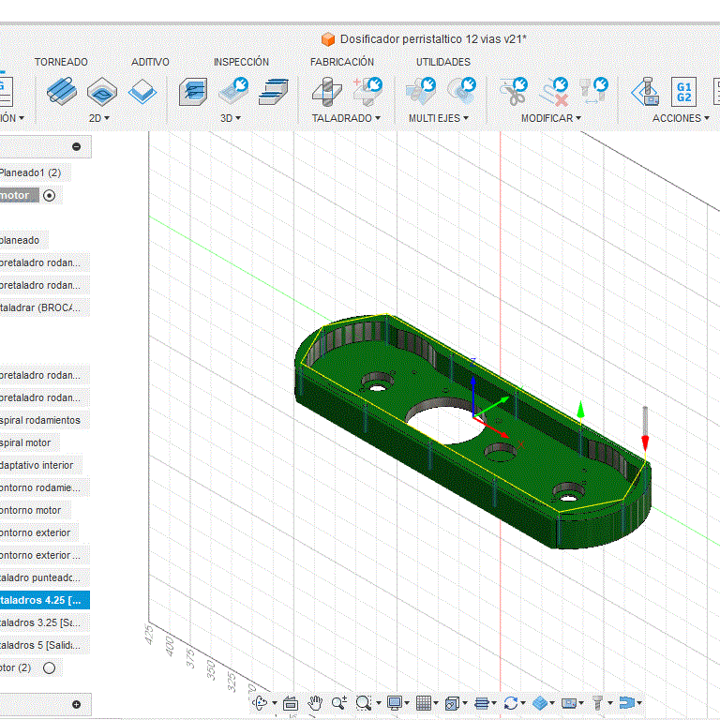The width and height of the screenshot is (720, 720).
Task: Select the 'taladros 3.25' operation
Action: click(40, 622)
